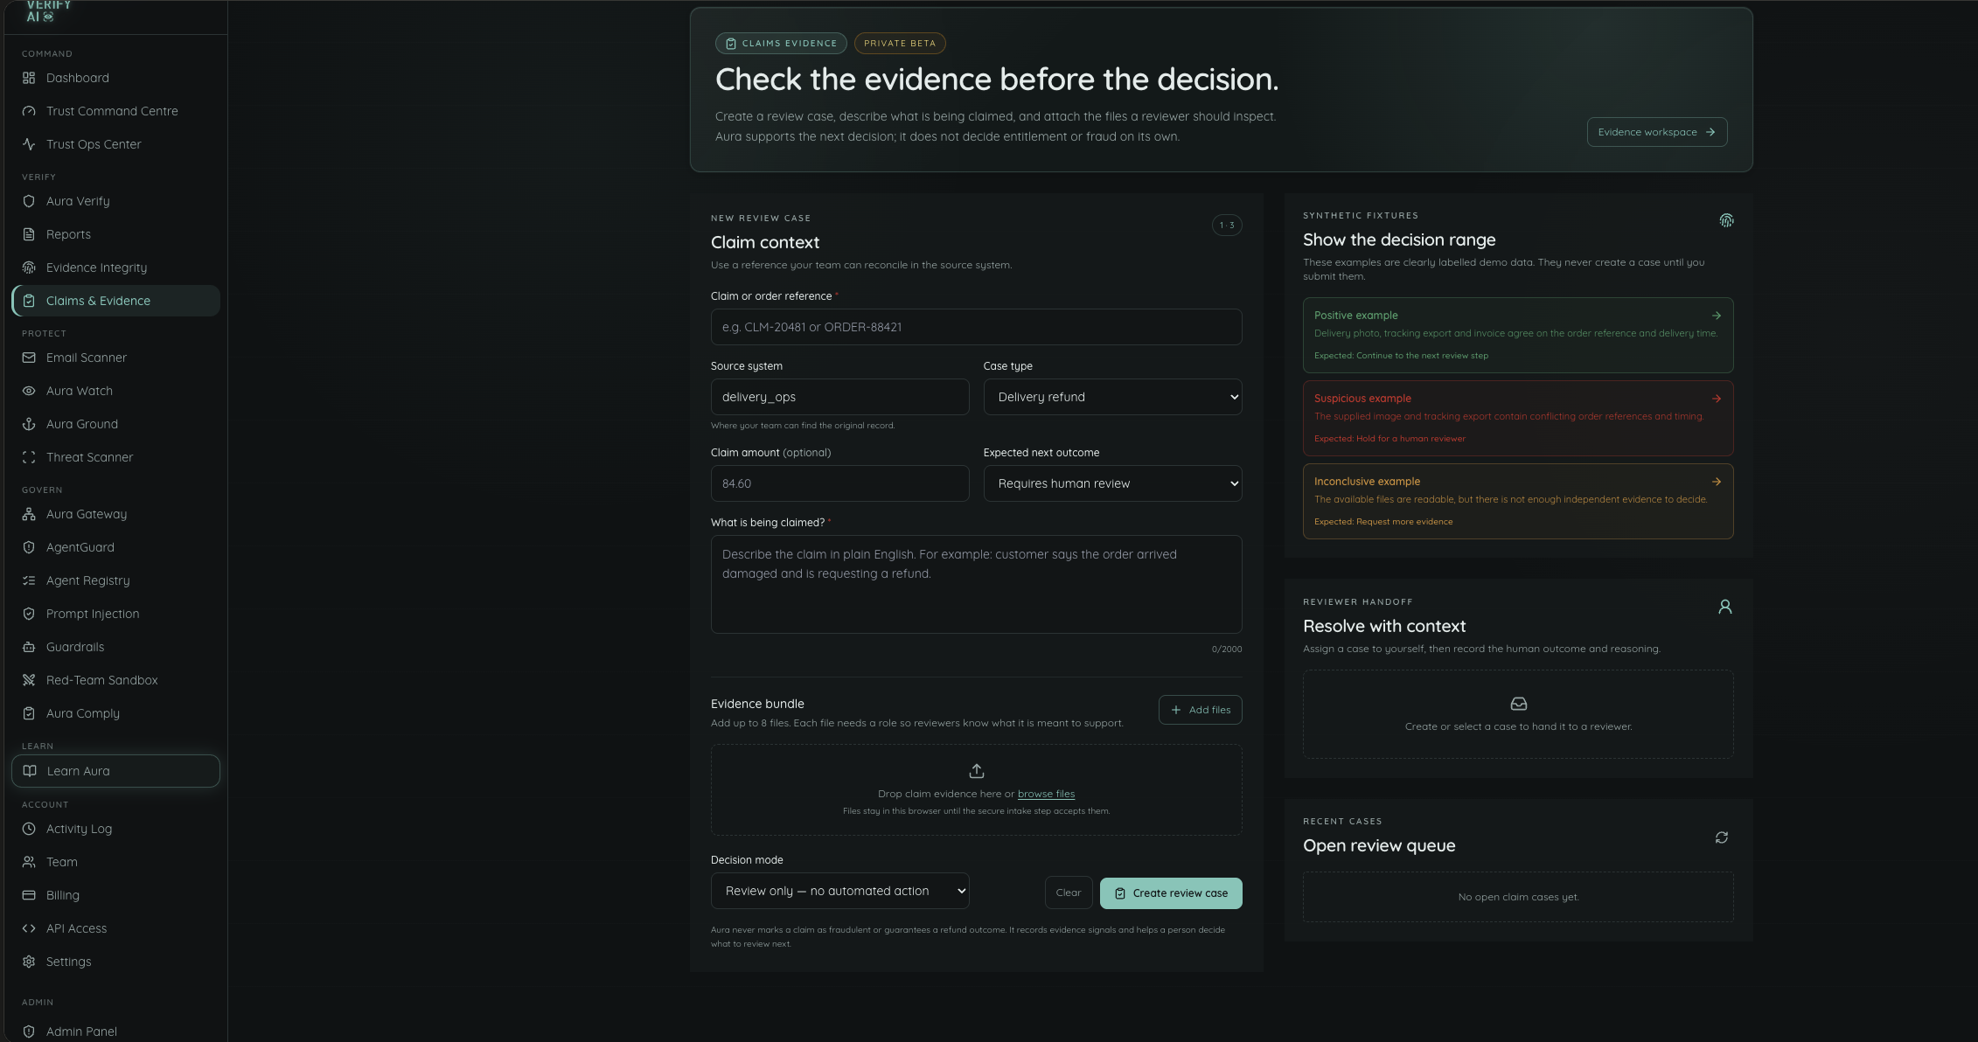This screenshot has width=1978, height=1042.
Task: Open the Expected next outcome dropdown
Action: point(1112,483)
